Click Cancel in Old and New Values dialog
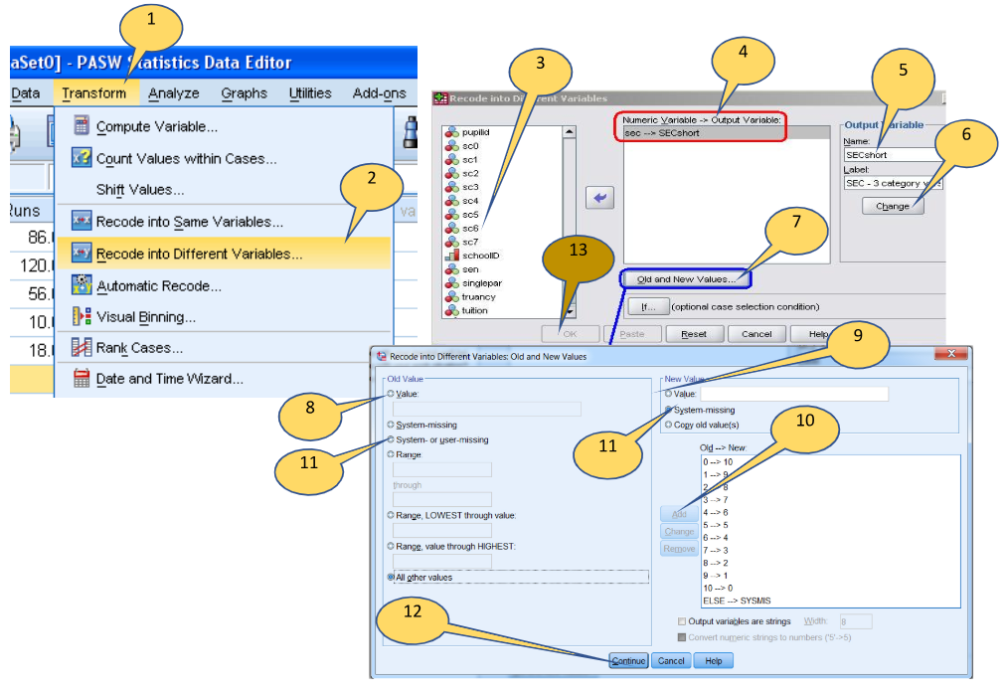1006x693 pixels. pos(671,661)
